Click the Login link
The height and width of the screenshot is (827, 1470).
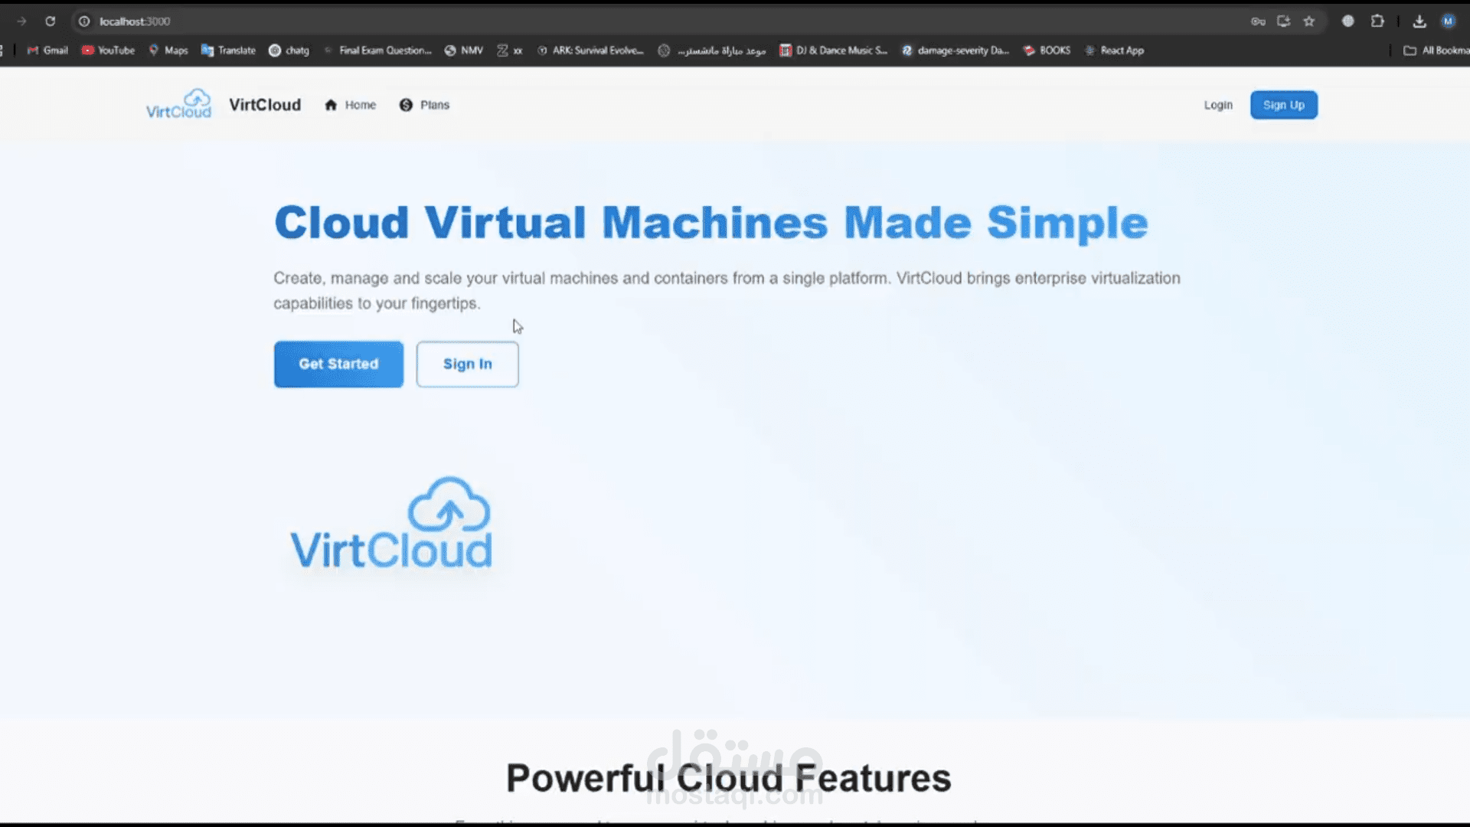pos(1218,105)
